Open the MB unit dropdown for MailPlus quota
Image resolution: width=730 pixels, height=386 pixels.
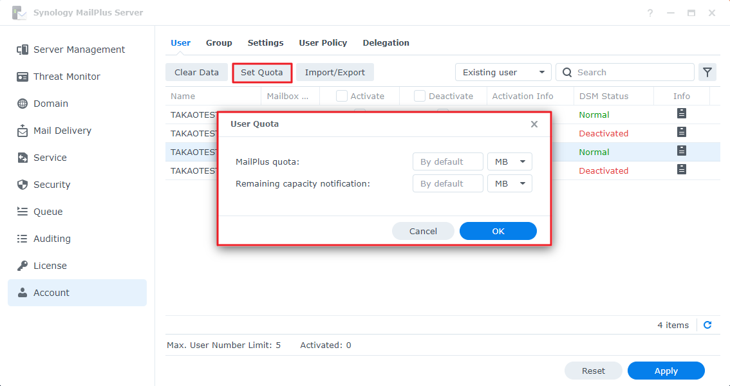coord(509,161)
